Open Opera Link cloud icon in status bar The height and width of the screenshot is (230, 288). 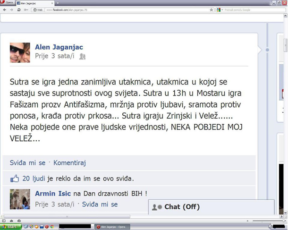(x=11, y=221)
